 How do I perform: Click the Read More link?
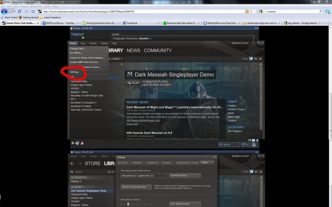(x=132, y=124)
